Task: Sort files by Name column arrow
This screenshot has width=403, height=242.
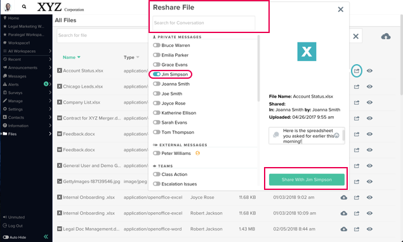Action: pos(79,57)
